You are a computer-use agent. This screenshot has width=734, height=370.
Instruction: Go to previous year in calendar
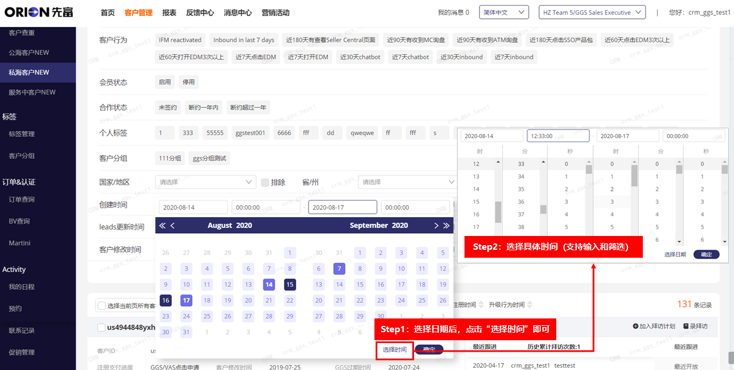tap(162, 226)
